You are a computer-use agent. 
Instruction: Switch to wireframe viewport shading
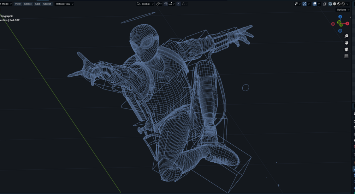click(x=330, y=4)
